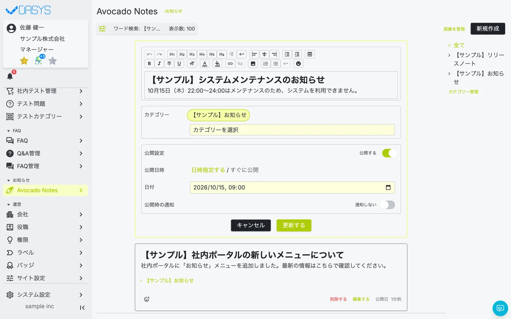511x319 pixels.
Task: Open the emoji picker in the editor toolbar
Action: (x=298, y=64)
